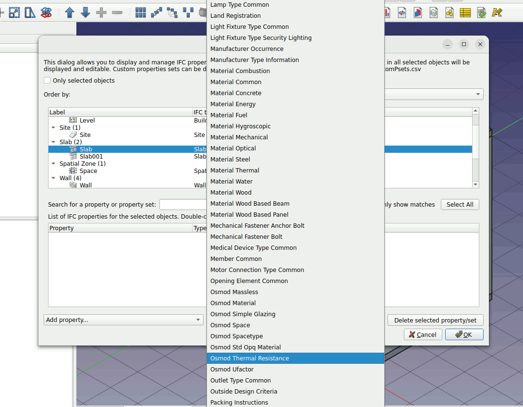Click the yellow table schedule icon
Viewport: 523px width, 407px height.
(465, 12)
